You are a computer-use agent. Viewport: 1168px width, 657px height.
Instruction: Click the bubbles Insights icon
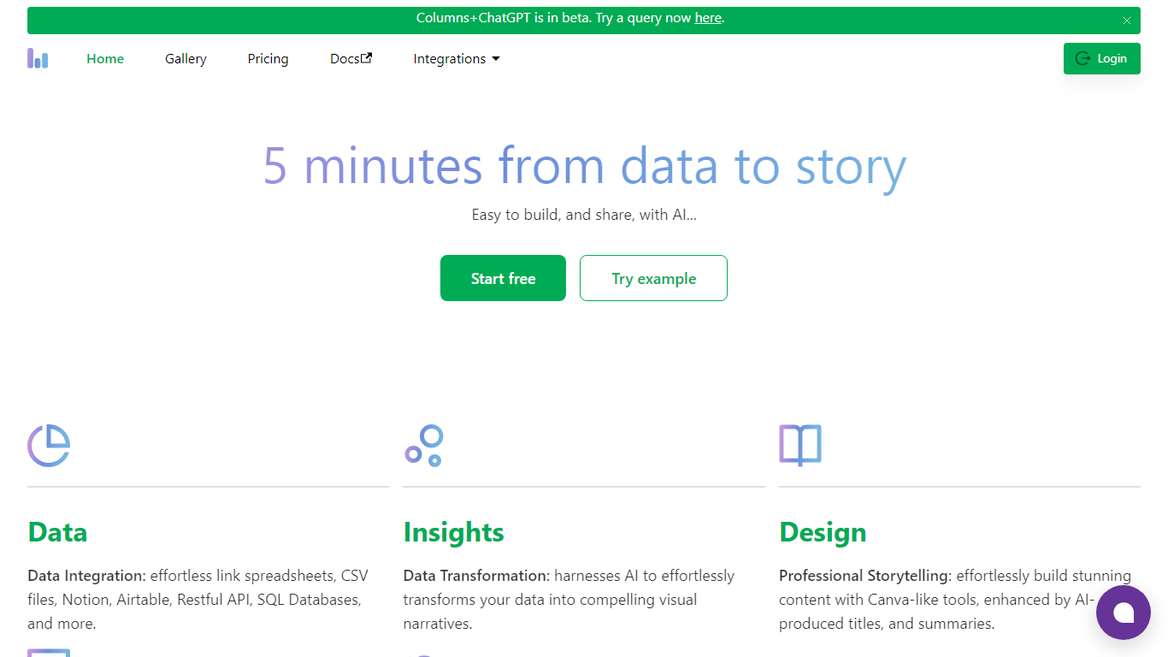pyautogui.click(x=424, y=446)
